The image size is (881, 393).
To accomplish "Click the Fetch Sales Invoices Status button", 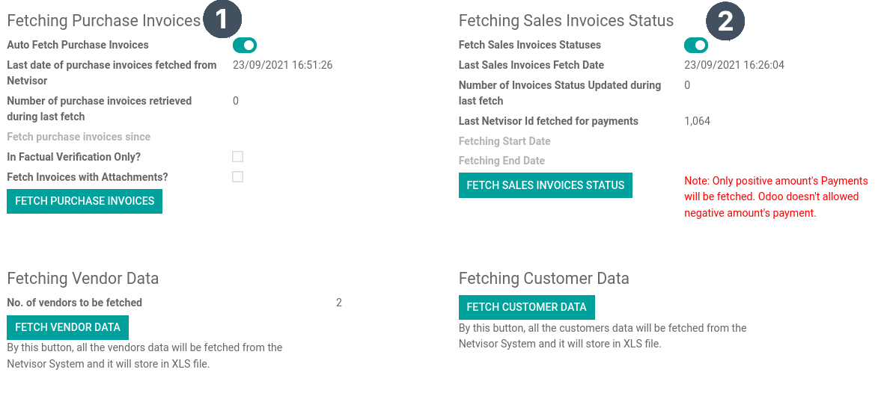I will (546, 185).
